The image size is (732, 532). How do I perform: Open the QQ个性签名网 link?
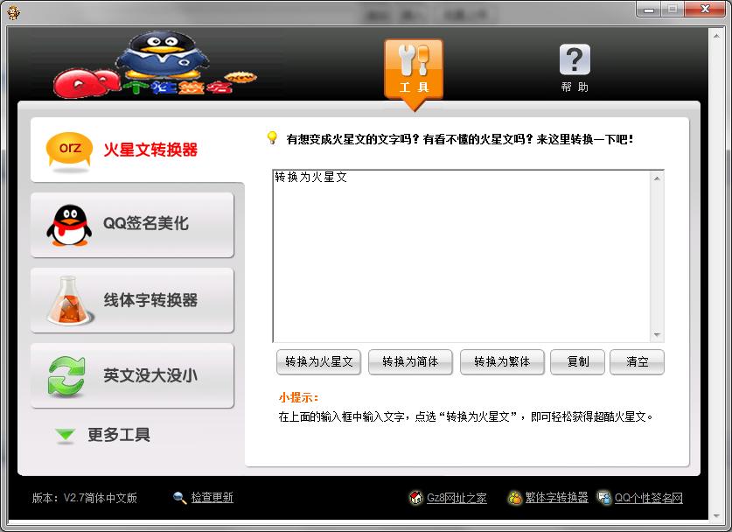pos(648,498)
